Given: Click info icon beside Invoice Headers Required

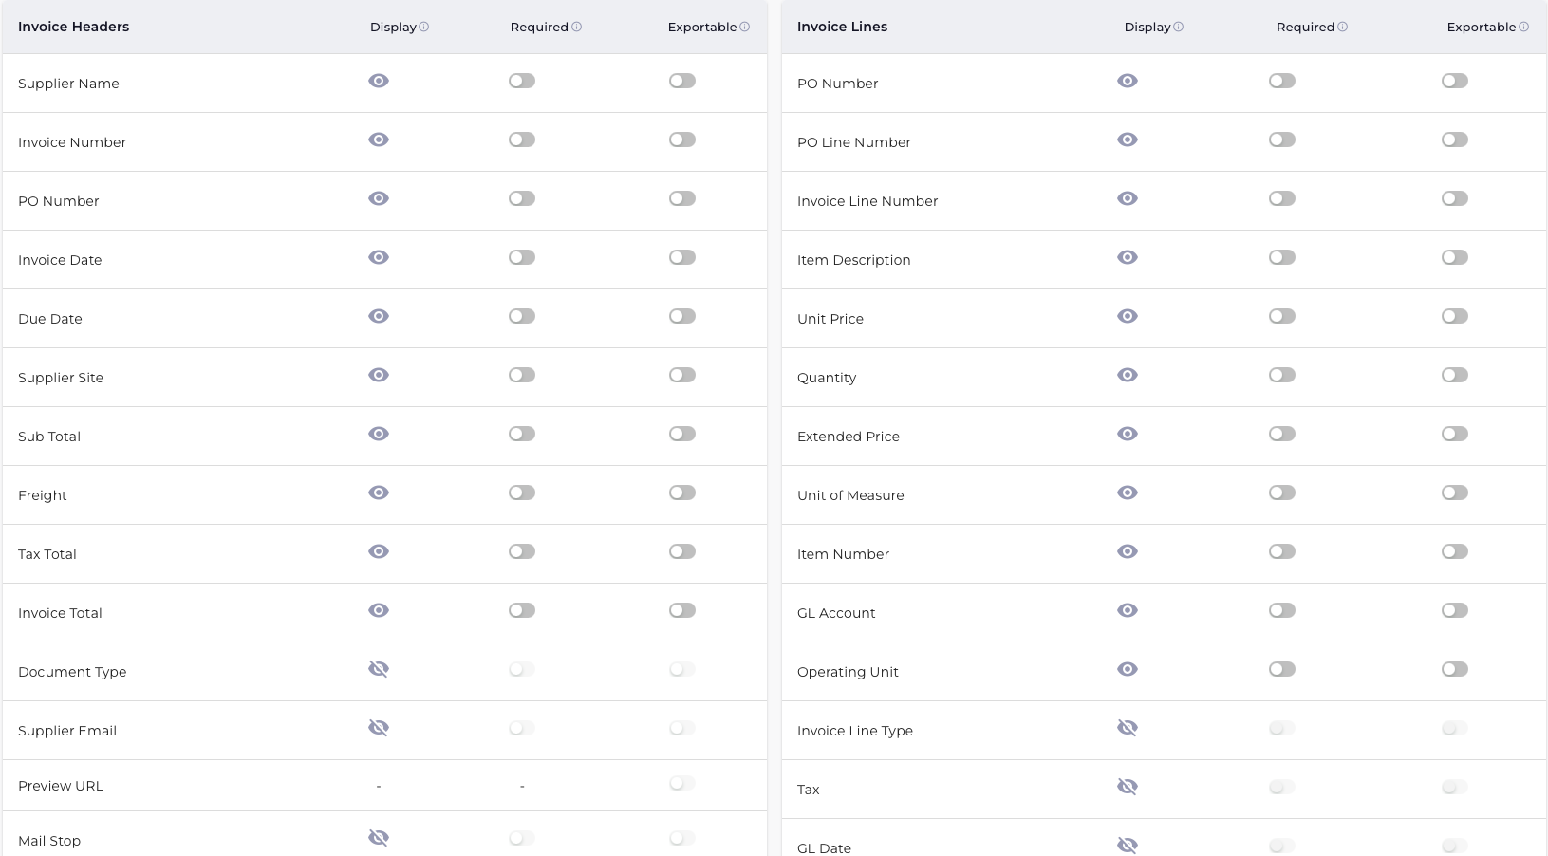Looking at the screenshot, I should pos(577,27).
